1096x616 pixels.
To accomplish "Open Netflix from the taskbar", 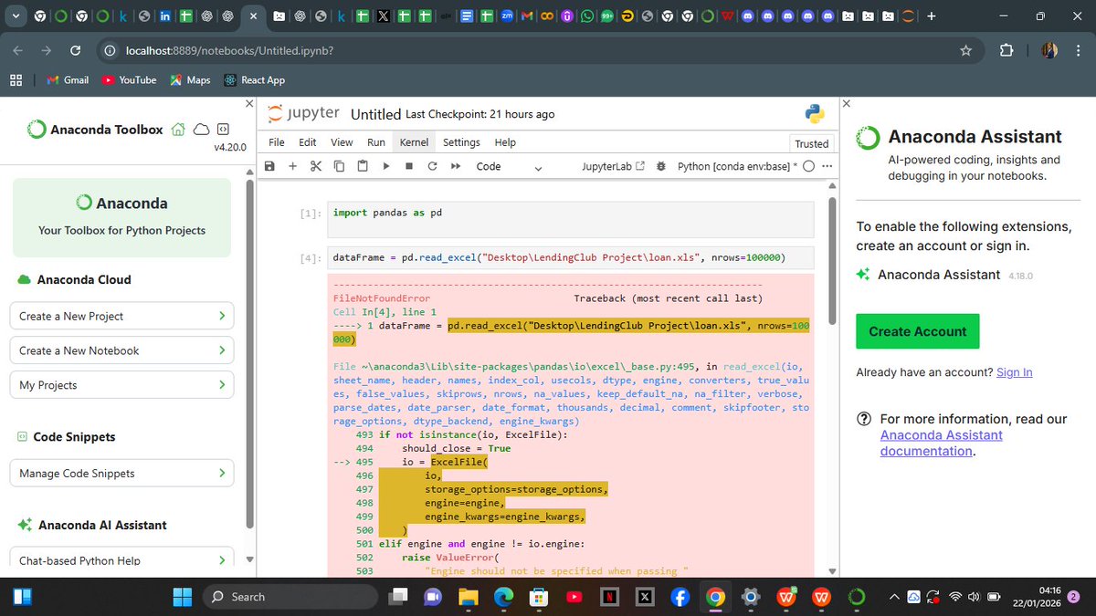I will pos(609,597).
